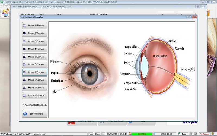The image size is (217, 136).
Task: Open the 4º Exemplo help image
Action: click(34, 49)
